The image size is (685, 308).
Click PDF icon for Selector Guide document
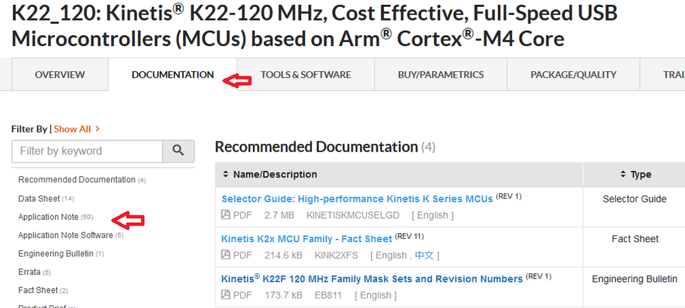coord(226,215)
